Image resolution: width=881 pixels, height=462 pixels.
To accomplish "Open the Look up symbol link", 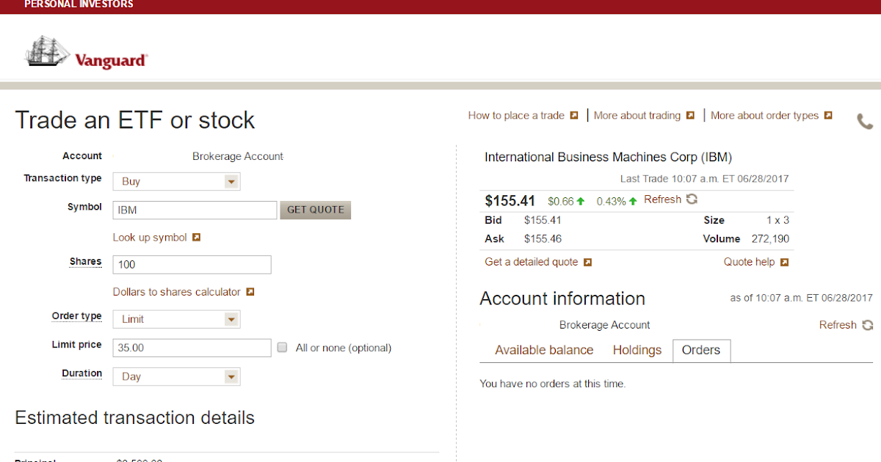I will coord(150,238).
